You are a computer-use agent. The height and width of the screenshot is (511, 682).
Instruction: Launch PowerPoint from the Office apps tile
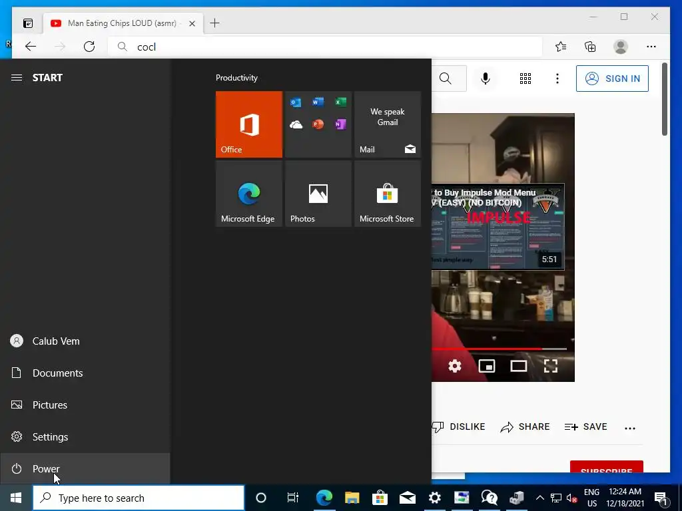318,124
